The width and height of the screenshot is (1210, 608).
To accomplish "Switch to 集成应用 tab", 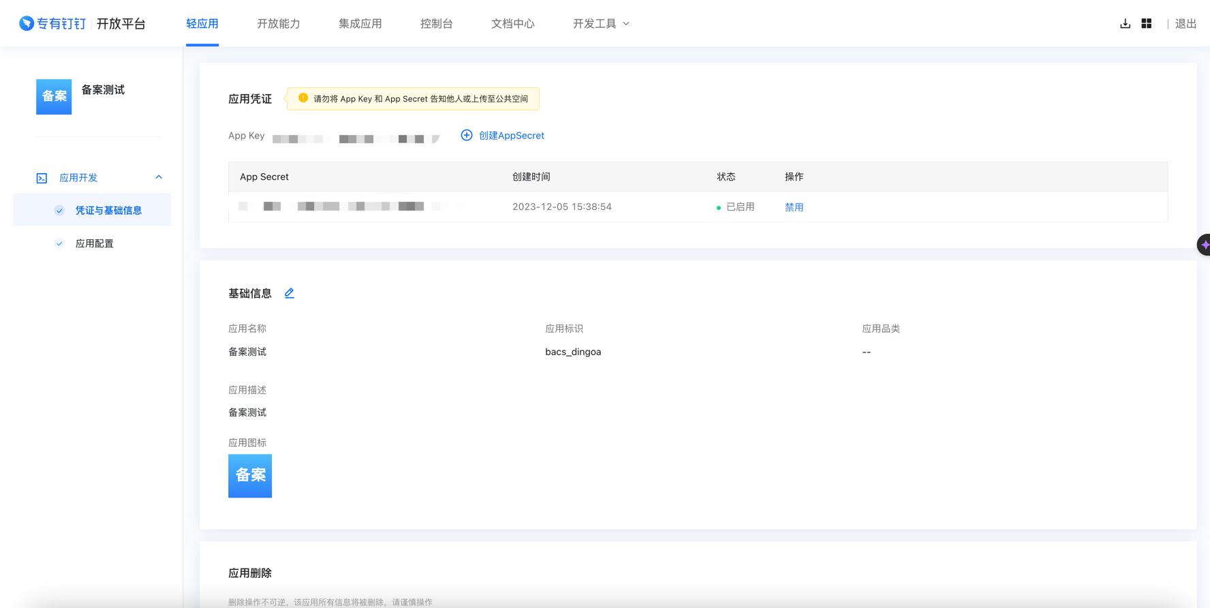I will pos(360,23).
